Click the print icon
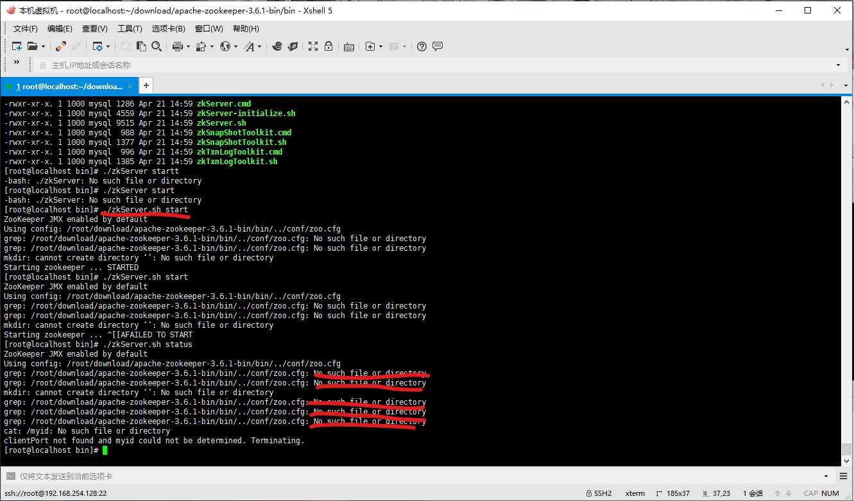Image resolution: width=854 pixels, height=501 pixels. pos(178,46)
